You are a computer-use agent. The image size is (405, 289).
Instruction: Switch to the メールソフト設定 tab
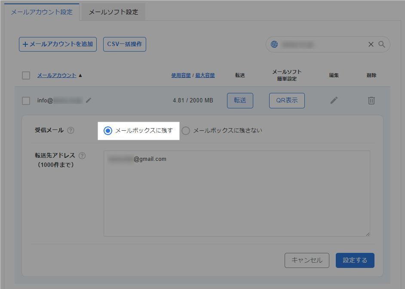114,12
